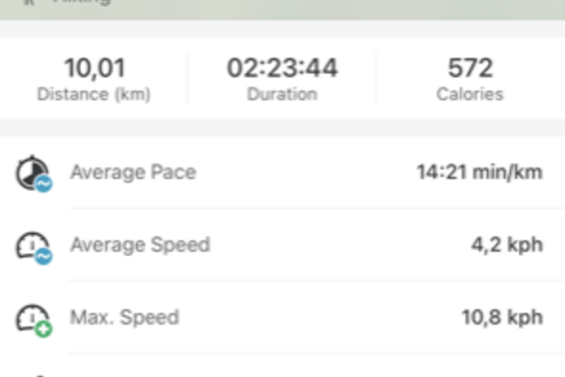Screen dimensions: 565x377
Task: Click the 02:23:44 duration value
Action: click(282, 68)
